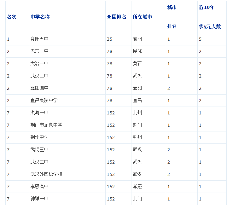Select the school name 武汉二中

39,162
